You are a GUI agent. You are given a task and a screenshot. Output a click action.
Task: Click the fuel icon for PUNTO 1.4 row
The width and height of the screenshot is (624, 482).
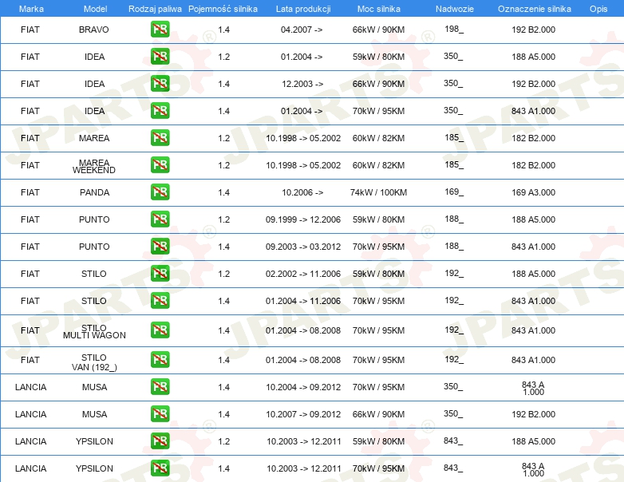[x=160, y=246]
